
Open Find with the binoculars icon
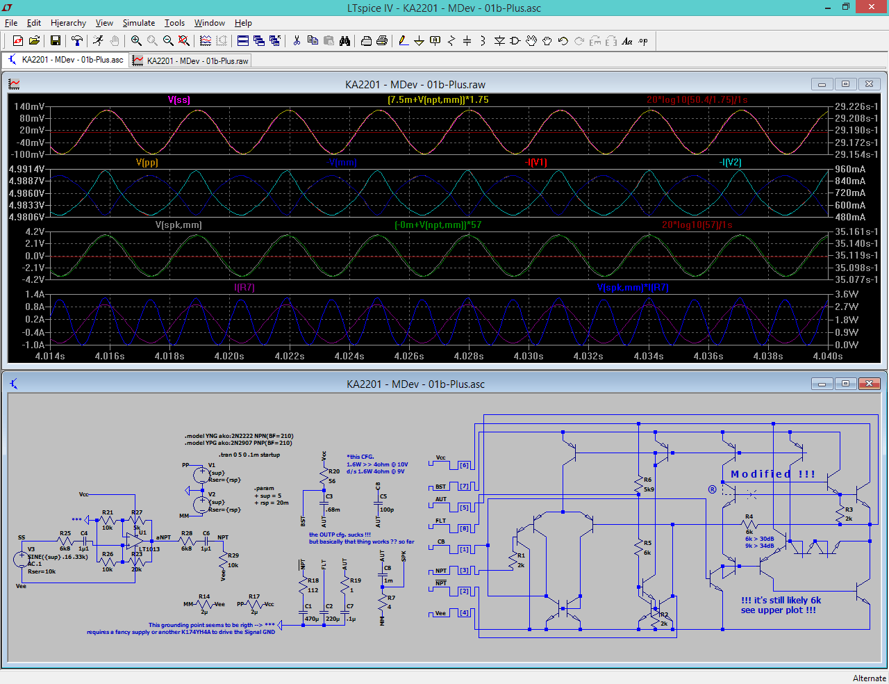click(x=344, y=41)
